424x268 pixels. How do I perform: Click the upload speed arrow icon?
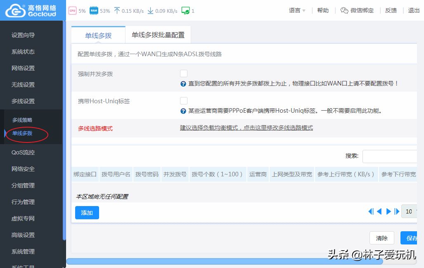tap(117, 11)
